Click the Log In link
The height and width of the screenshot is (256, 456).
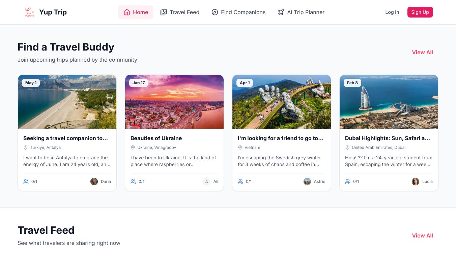click(392, 12)
